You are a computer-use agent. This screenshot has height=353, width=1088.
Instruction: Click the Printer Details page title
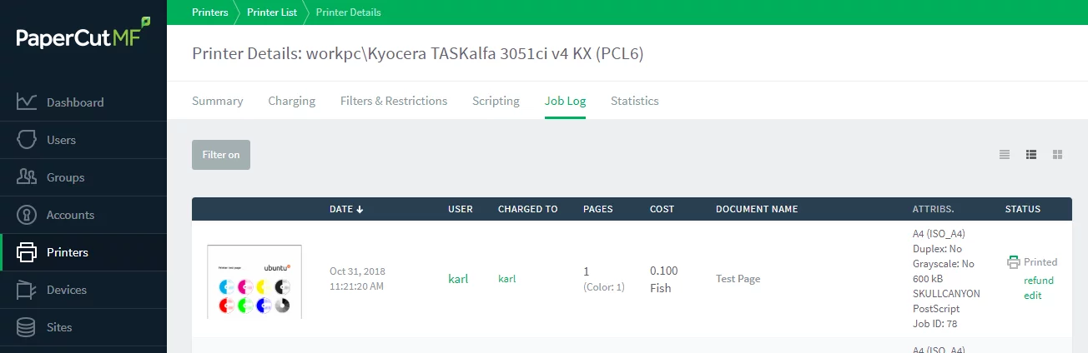click(x=417, y=53)
